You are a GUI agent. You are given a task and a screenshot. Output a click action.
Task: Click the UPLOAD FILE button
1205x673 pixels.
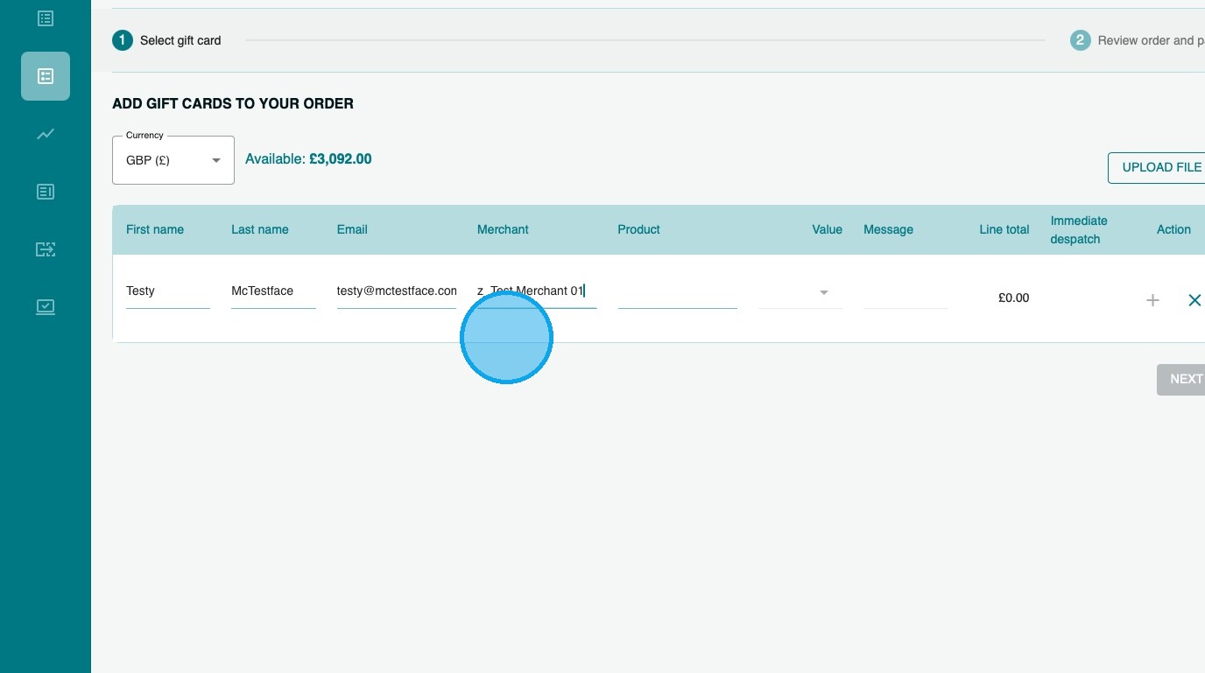(1157, 167)
